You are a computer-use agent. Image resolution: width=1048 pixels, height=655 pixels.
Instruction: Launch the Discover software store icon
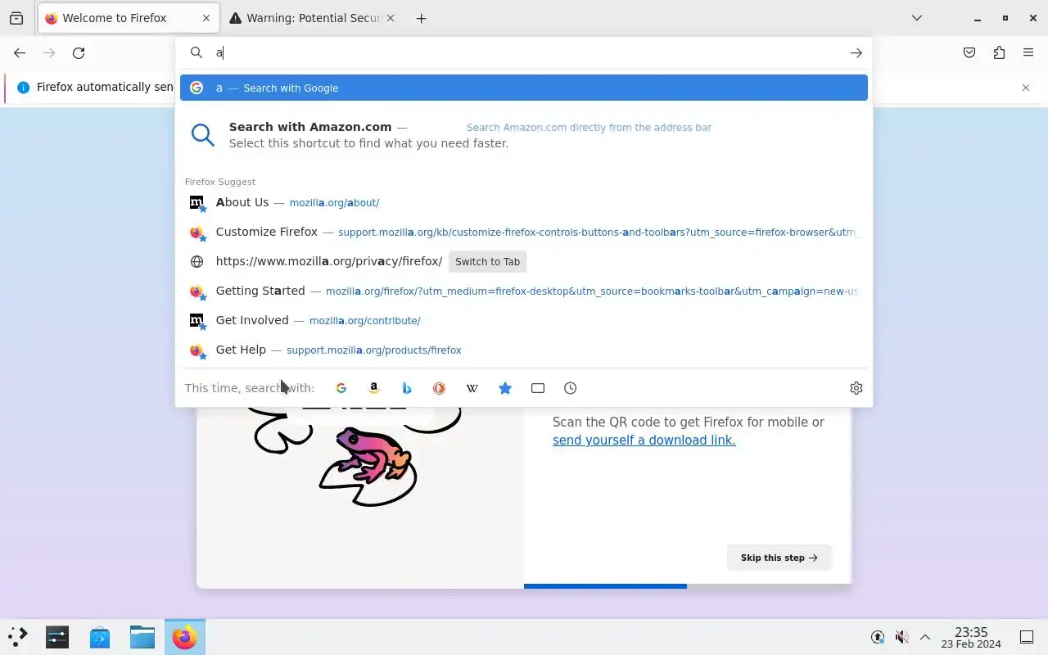(100, 637)
